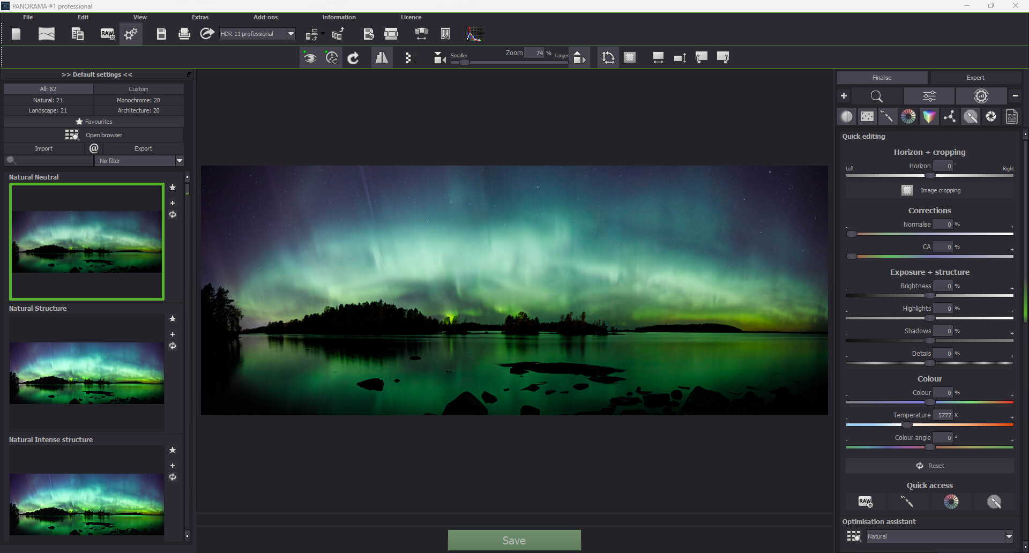This screenshot has height=553, width=1029.
Task: Click the green Save button
Action: tap(514, 540)
